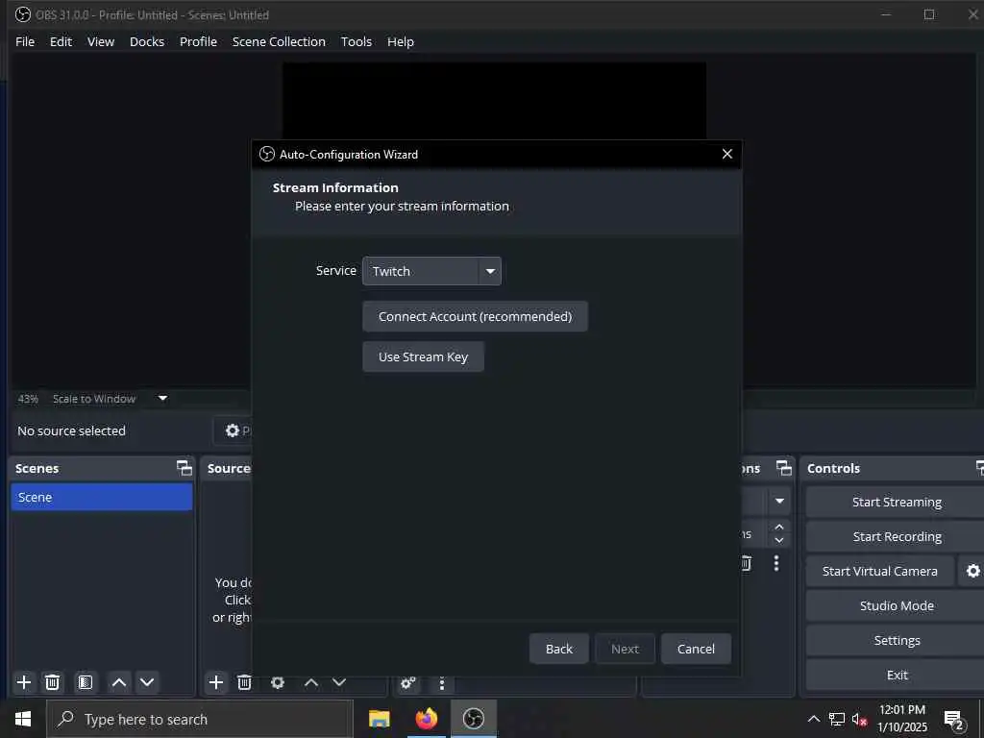The image size is (984, 738).
Task: Click the 43% preview scale value
Action: tap(28, 399)
